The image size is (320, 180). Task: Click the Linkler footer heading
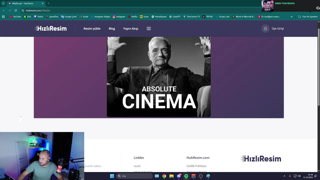click(139, 158)
